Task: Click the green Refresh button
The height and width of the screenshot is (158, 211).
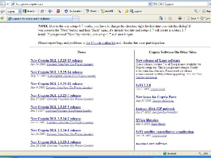Action: pyautogui.click(x=155, y=4)
